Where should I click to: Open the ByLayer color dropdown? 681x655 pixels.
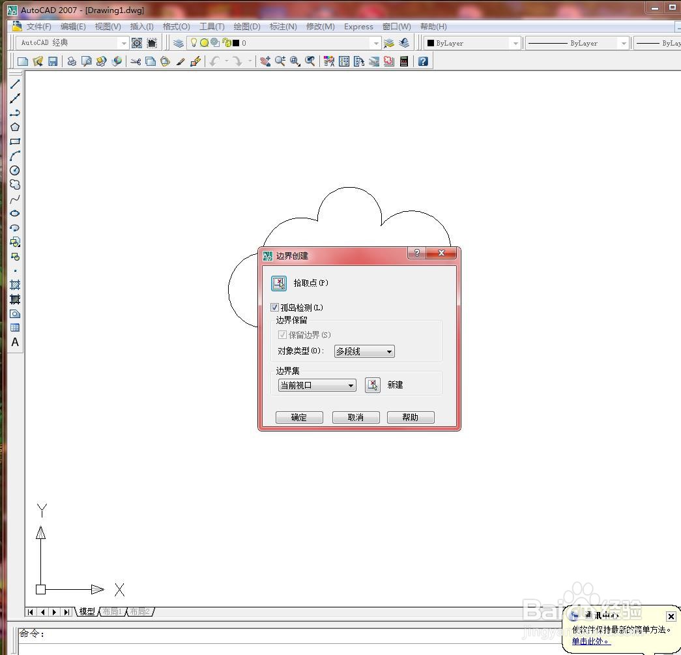coord(472,44)
